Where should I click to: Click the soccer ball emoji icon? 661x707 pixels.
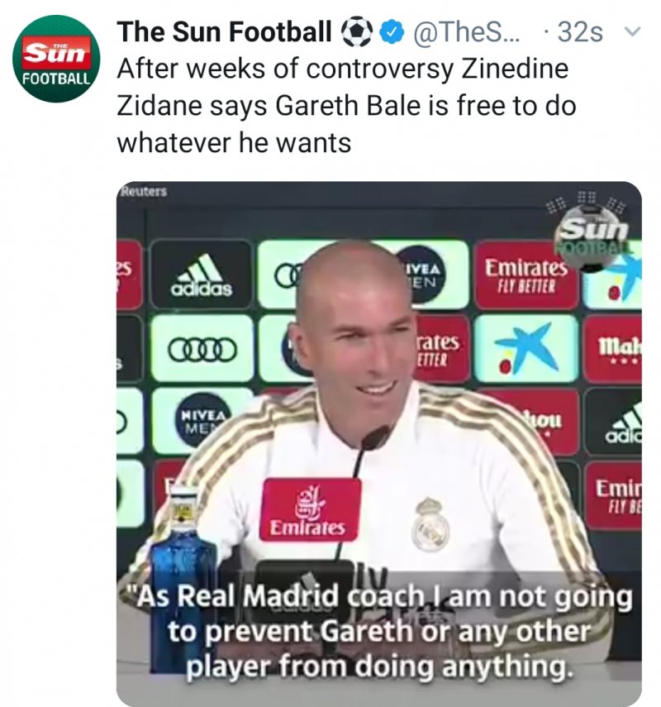357,32
